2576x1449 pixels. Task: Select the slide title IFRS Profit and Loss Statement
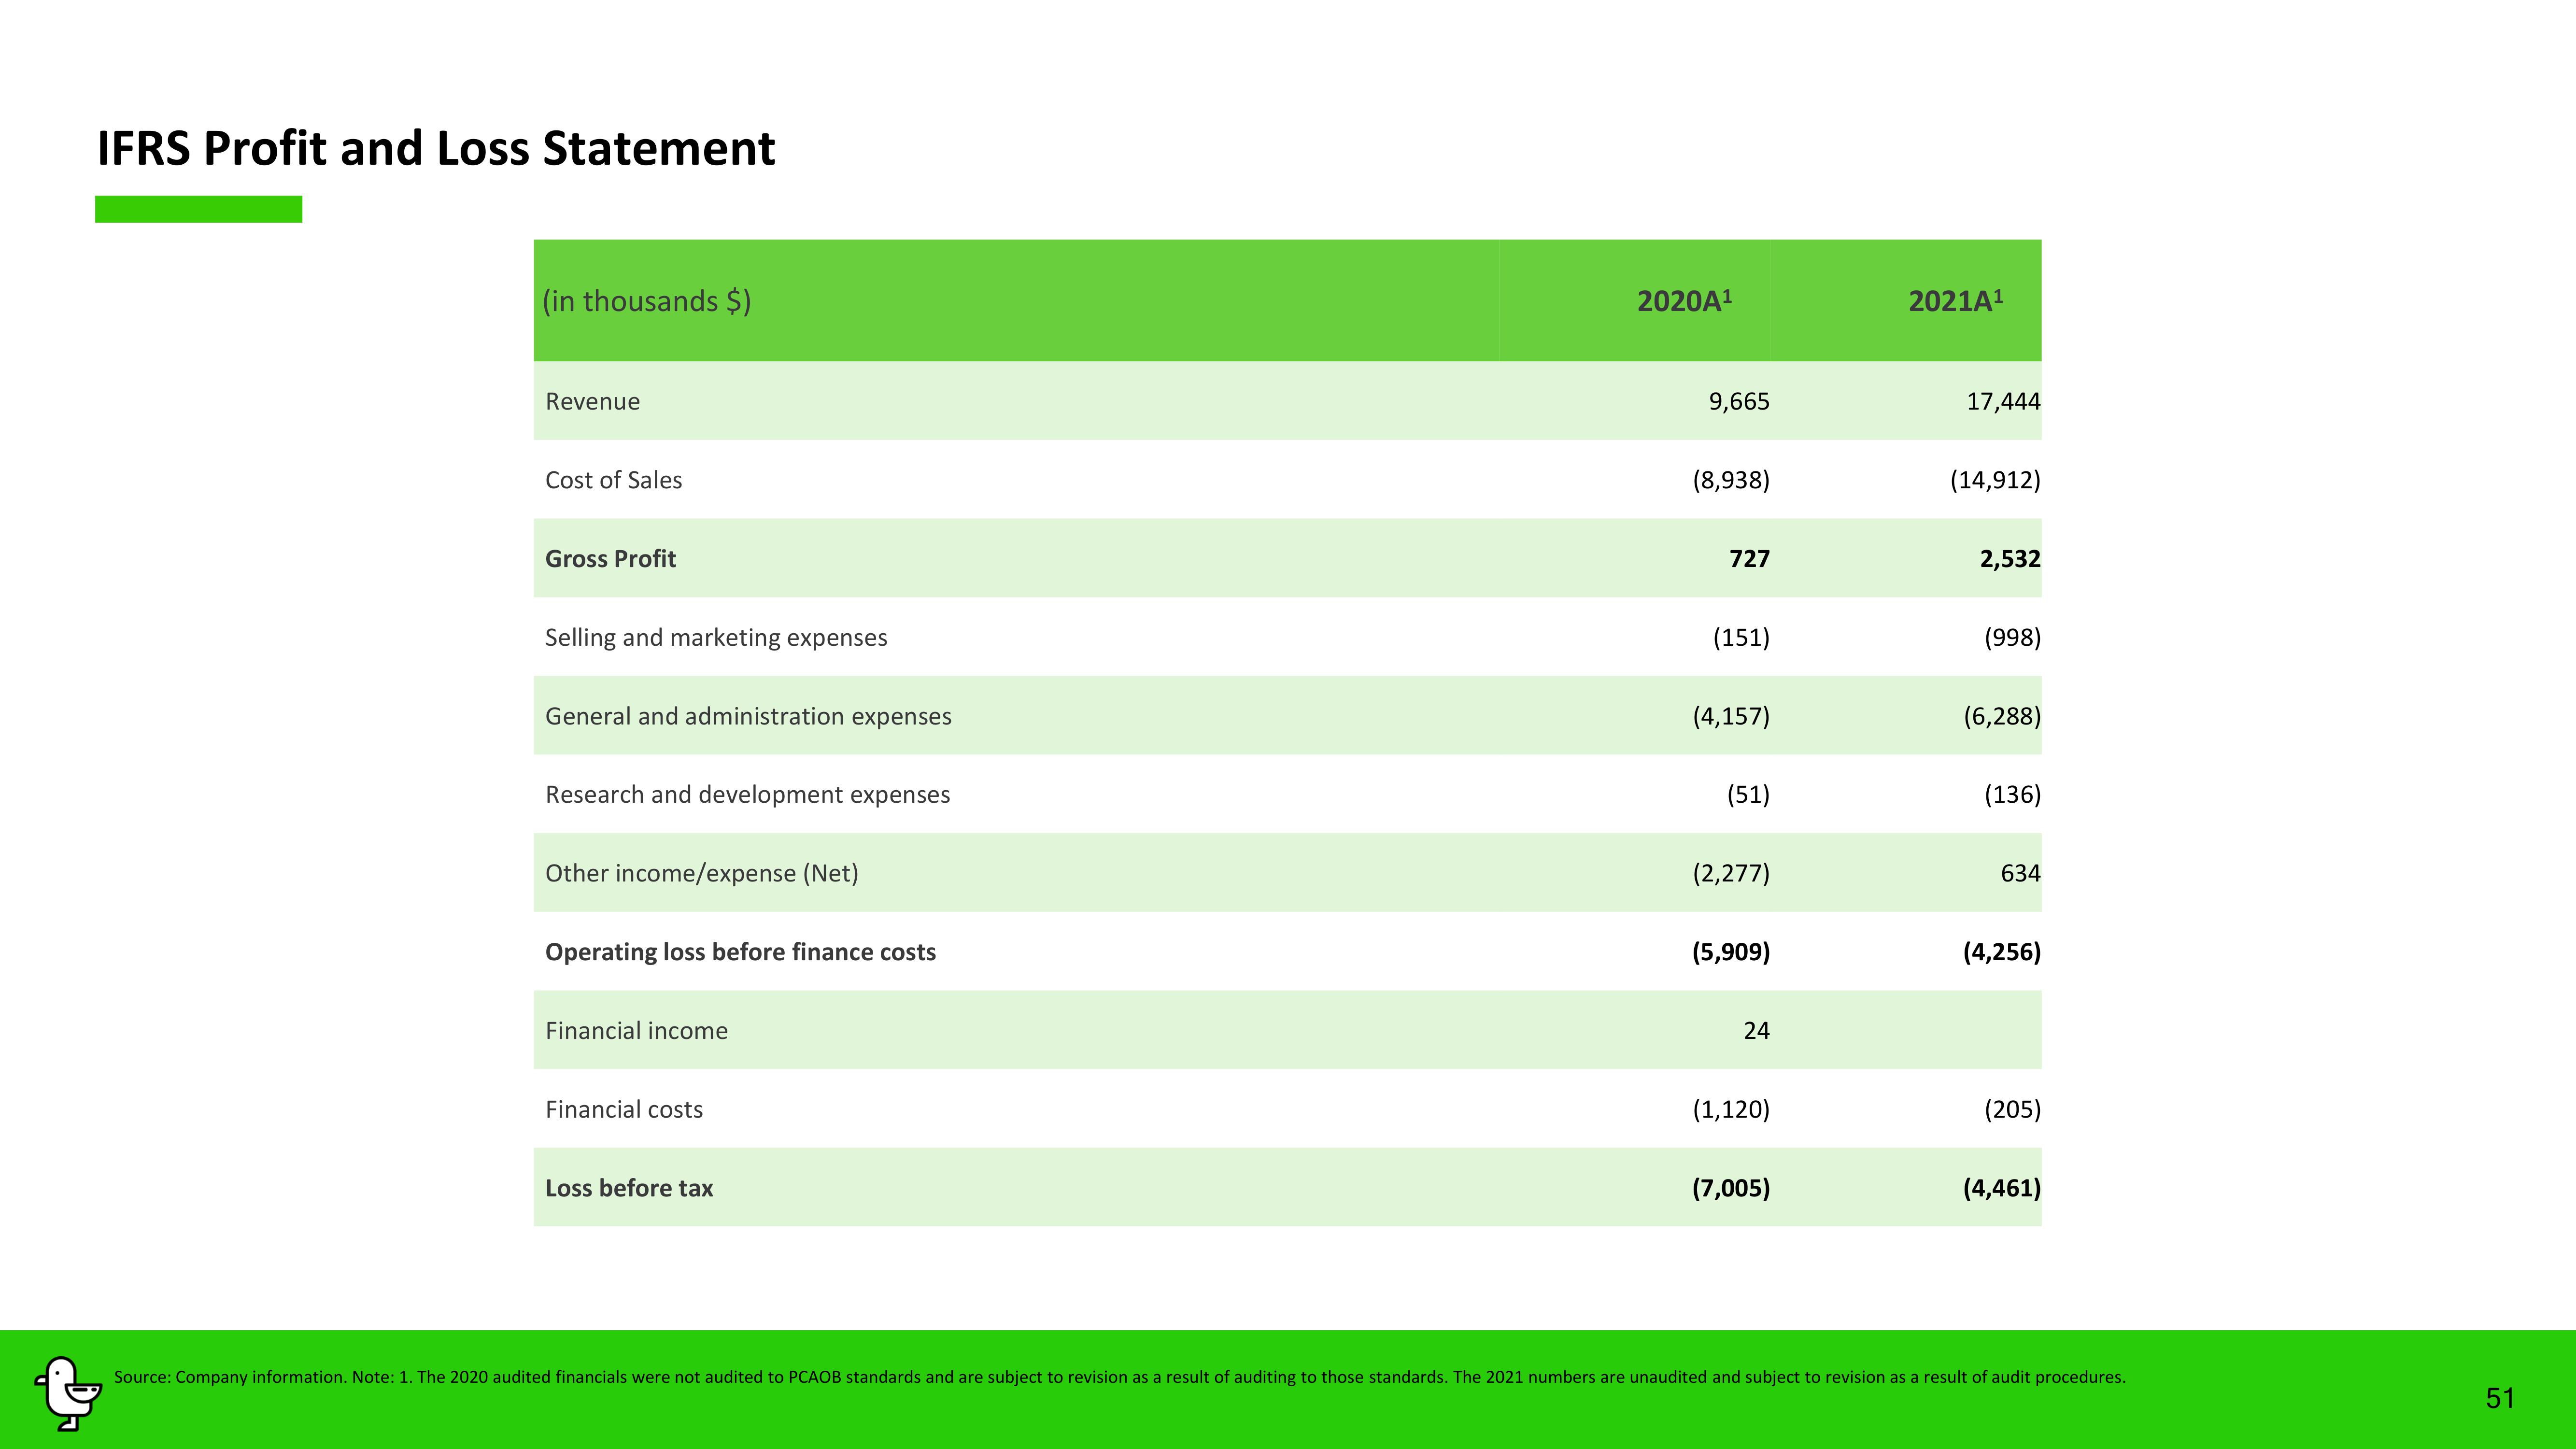click(436, 149)
